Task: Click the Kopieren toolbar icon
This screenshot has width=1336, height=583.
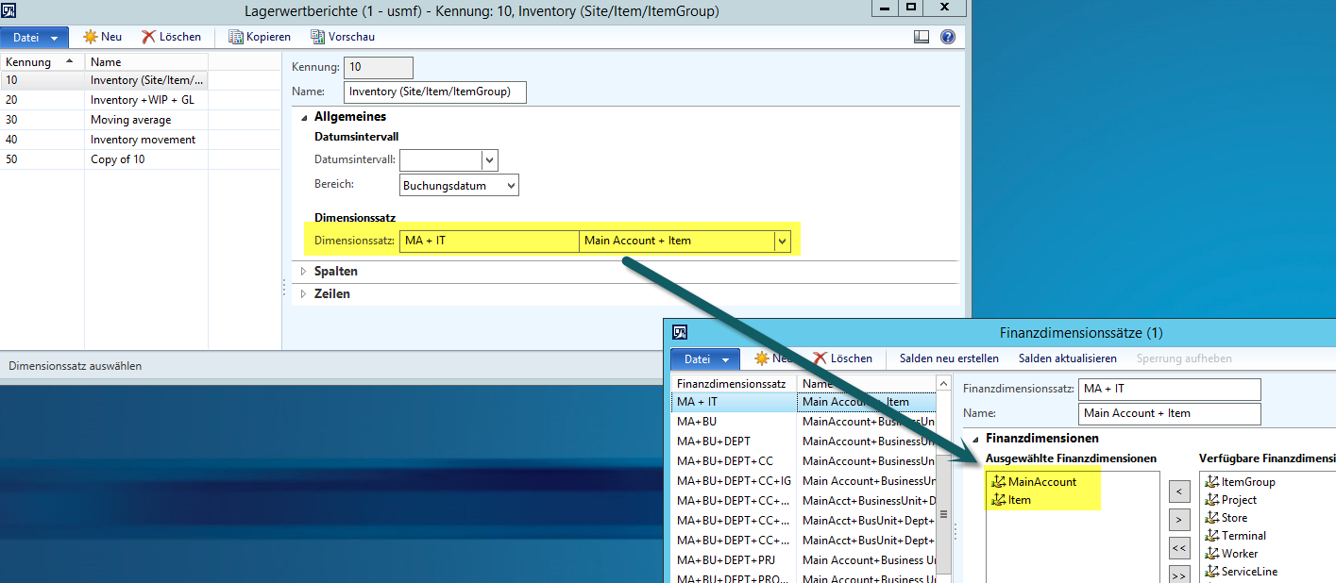Action: pyautogui.click(x=235, y=37)
